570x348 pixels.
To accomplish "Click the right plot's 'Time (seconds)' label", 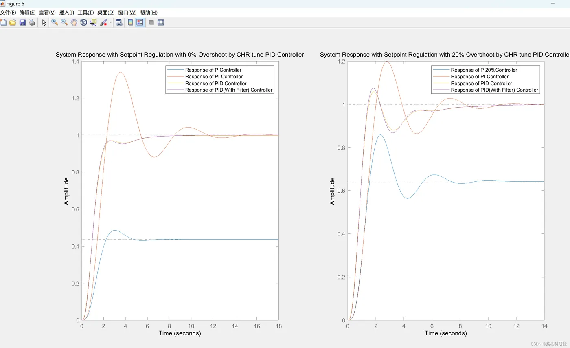I will [x=446, y=333].
